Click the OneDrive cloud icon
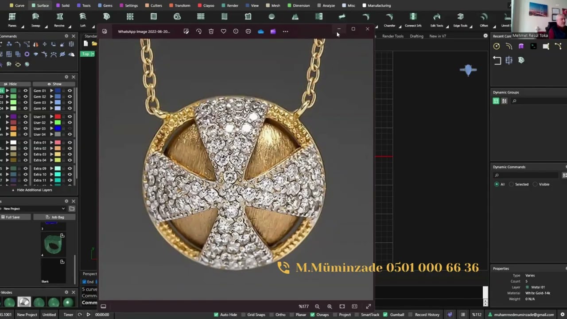567x319 pixels. (260, 31)
